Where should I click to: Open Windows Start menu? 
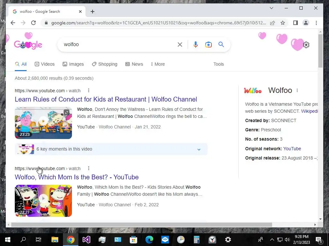coord(8,240)
